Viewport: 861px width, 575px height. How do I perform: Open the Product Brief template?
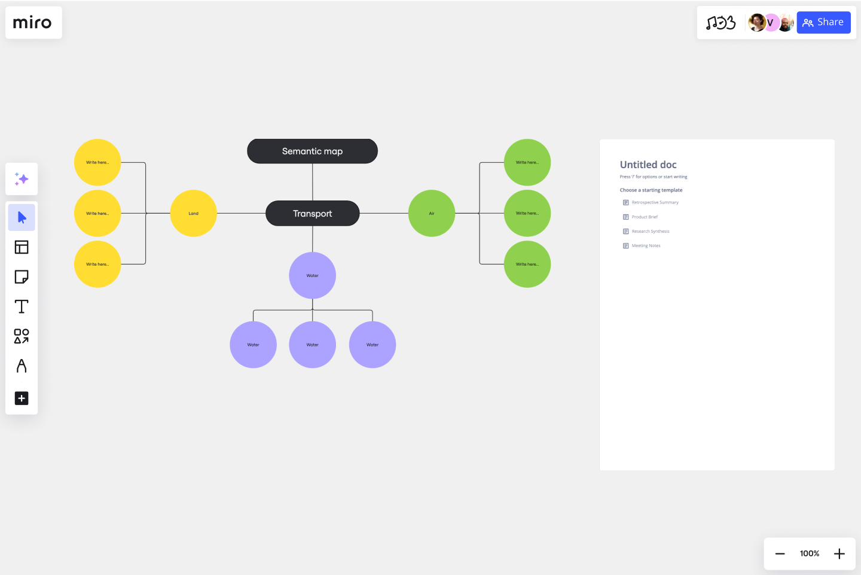[645, 217]
